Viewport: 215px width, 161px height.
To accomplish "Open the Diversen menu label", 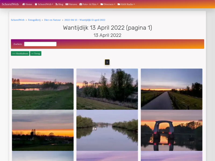I will (x=109, y=4).
